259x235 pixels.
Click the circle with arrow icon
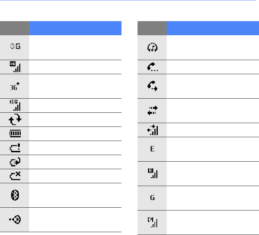[x=15, y=219]
